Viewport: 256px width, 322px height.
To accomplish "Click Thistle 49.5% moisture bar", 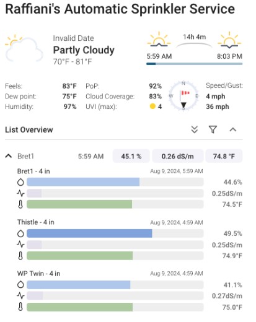I will [115, 233].
